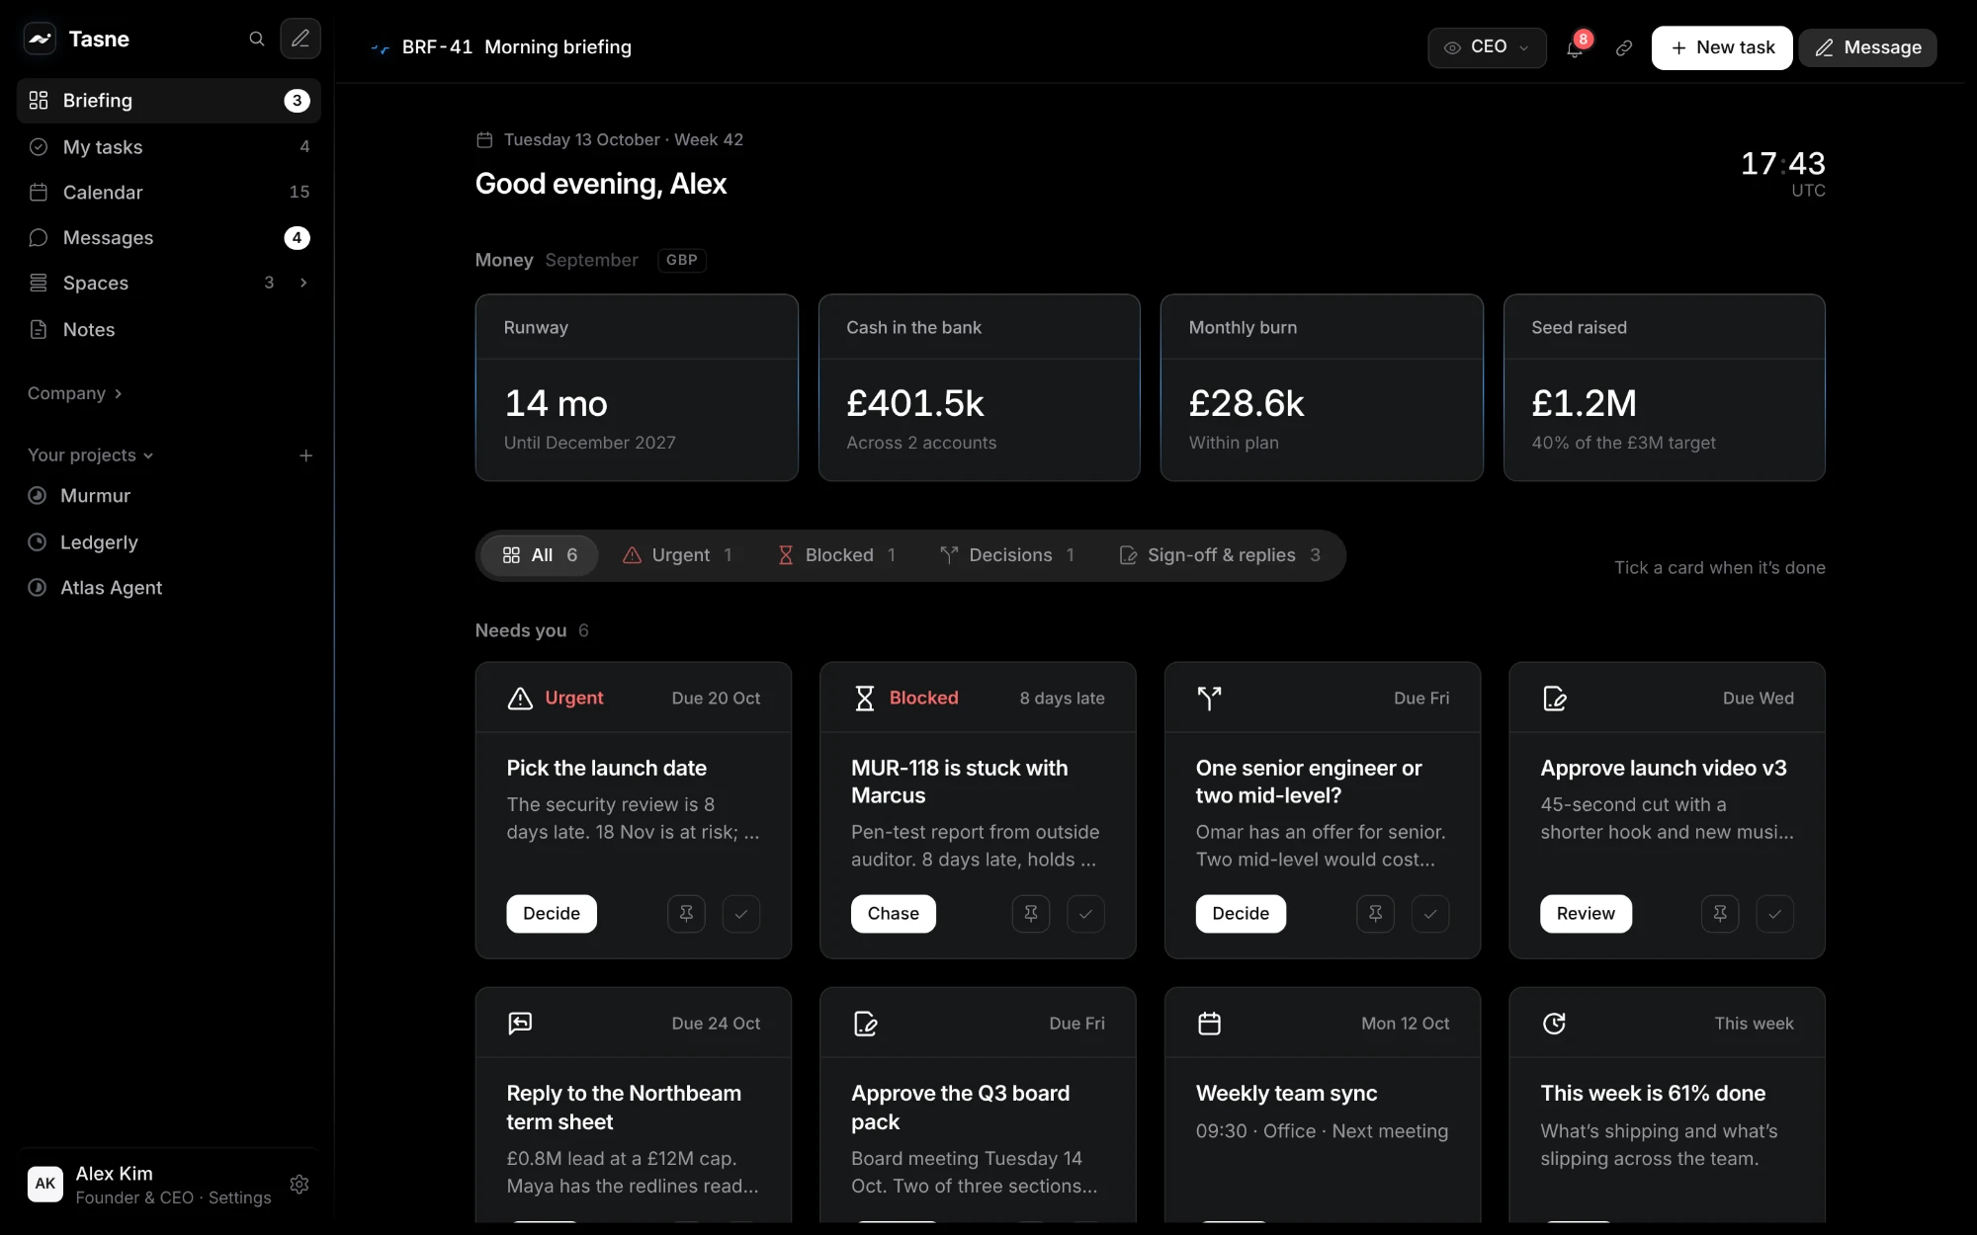Collapse Your projects section

[x=91, y=455]
